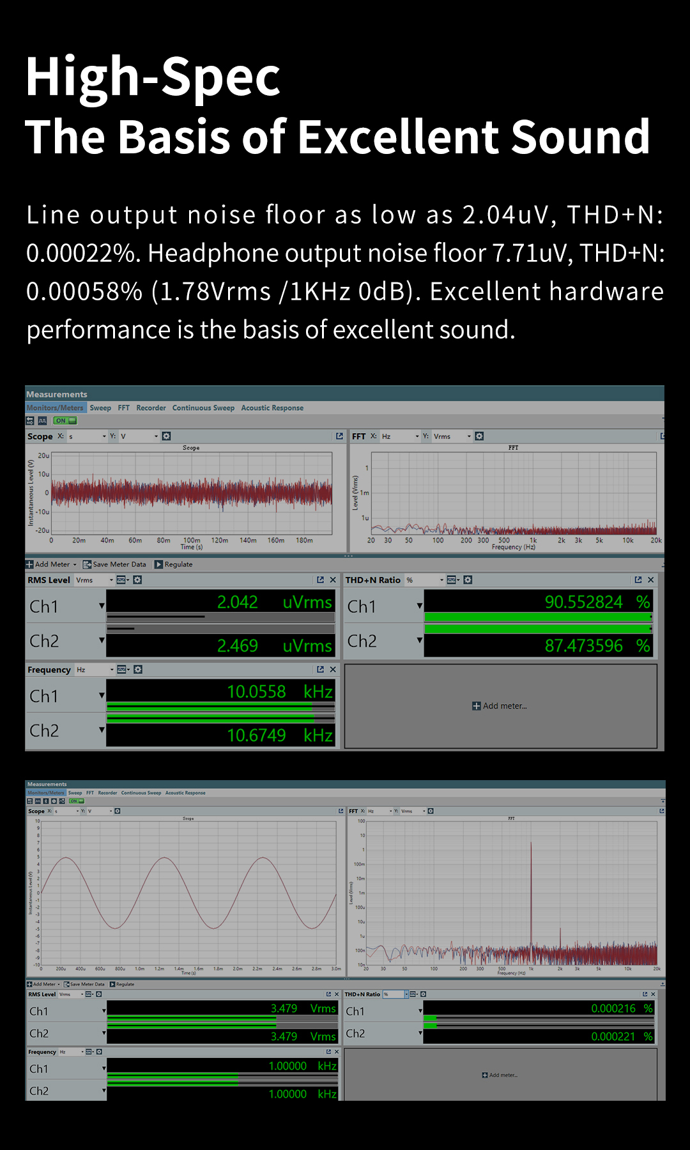The height and width of the screenshot is (1150, 690).
Task: Expand Ch1 dropdown on the 2.042 uVrms meter
Action: point(102,606)
